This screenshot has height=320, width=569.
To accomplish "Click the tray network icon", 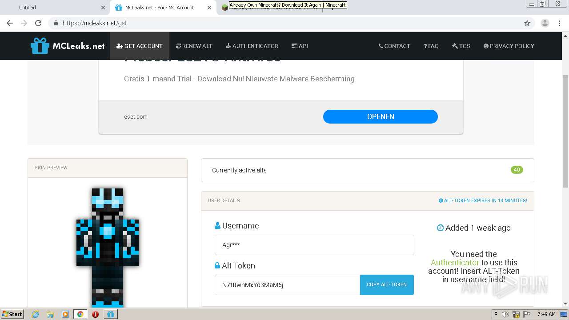I will (516, 314).
